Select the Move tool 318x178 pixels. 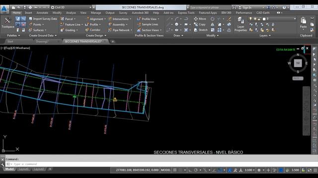(x=200, y=19)
